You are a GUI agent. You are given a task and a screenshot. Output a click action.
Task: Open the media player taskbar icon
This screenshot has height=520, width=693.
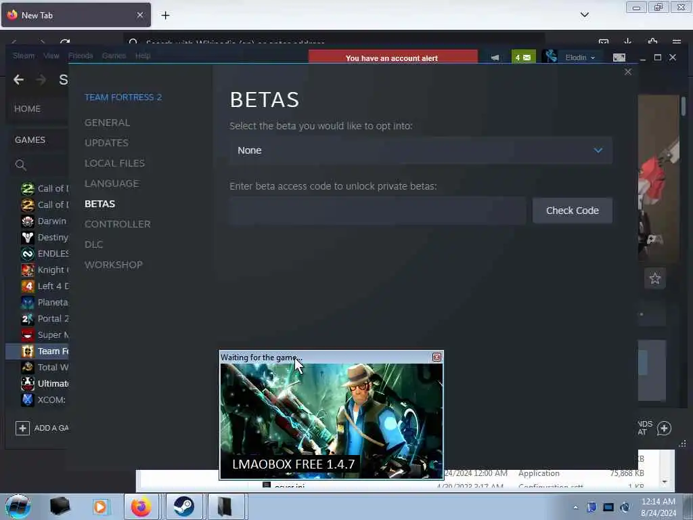100,506
